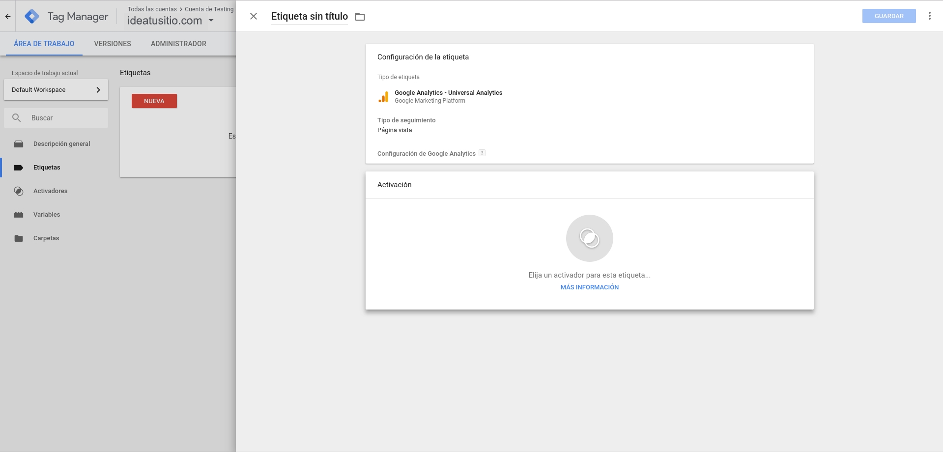
Task: Open the three-dot more options menu
Action: click(929, 16)
